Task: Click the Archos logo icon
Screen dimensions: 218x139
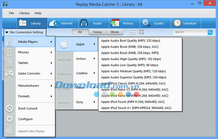Action: [64, 59]
